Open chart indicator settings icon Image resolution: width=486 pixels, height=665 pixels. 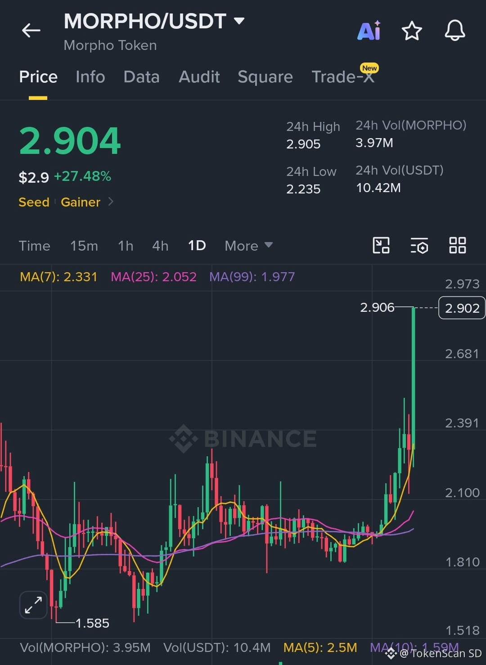pos(419,246)
